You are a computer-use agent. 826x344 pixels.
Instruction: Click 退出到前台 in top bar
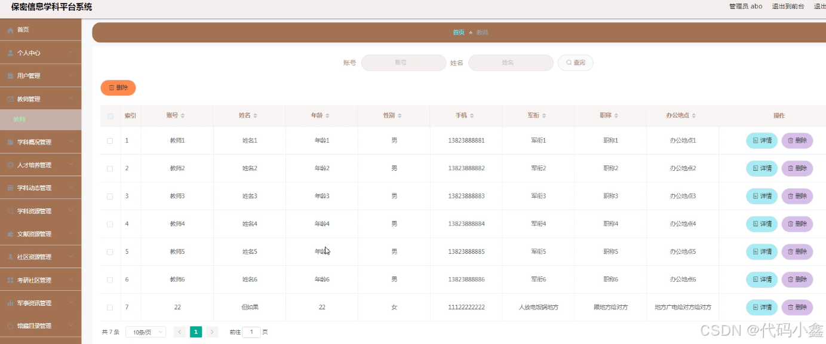788,7
